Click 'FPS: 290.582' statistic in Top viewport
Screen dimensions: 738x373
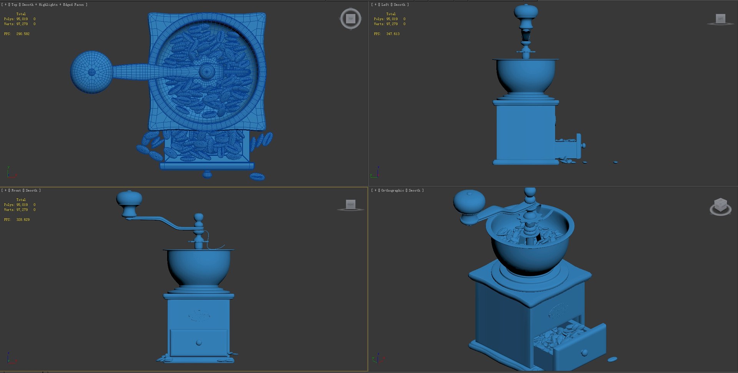tap(17, 34)
